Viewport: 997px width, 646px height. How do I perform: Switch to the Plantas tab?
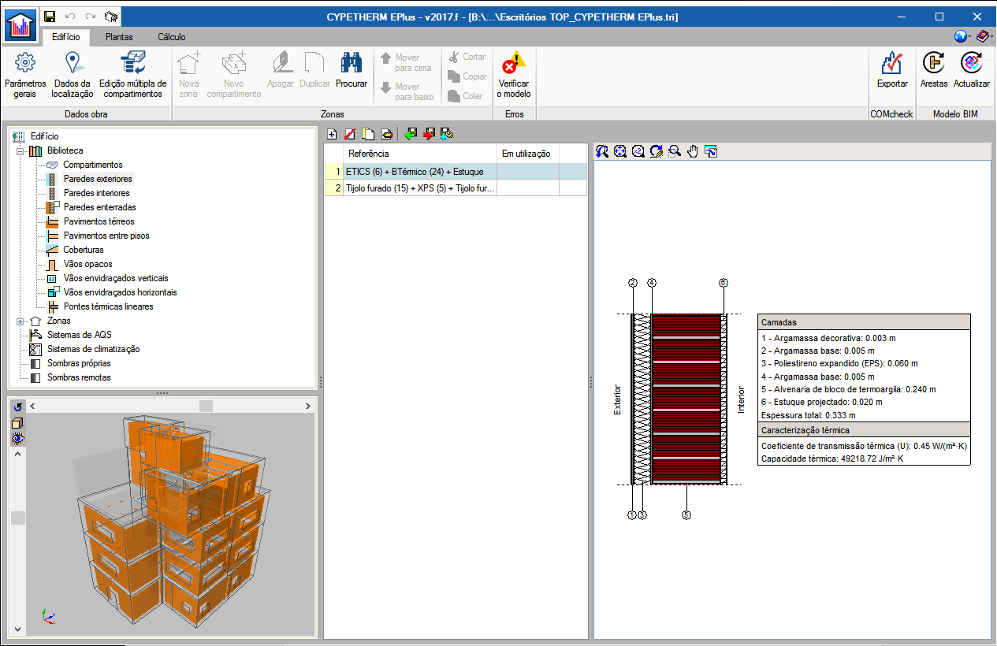pyautogui.click(x=119, y=37)
